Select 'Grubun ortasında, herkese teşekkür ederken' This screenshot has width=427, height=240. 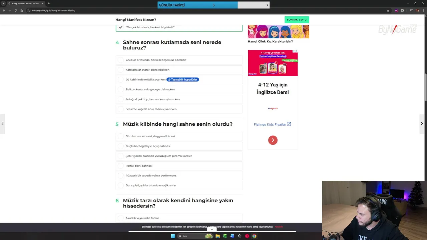point(179,60)
